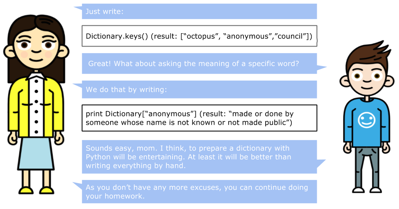
Task: Click one of the mom's yellow shoes
Action: (26, 190)
